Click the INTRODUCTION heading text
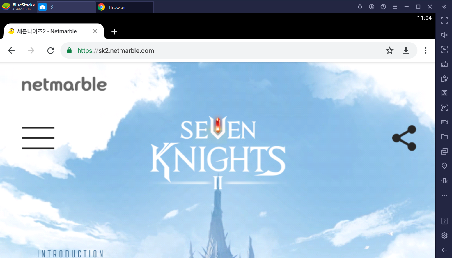The width and height of the screenshot is (452, 258). (70, 254)
